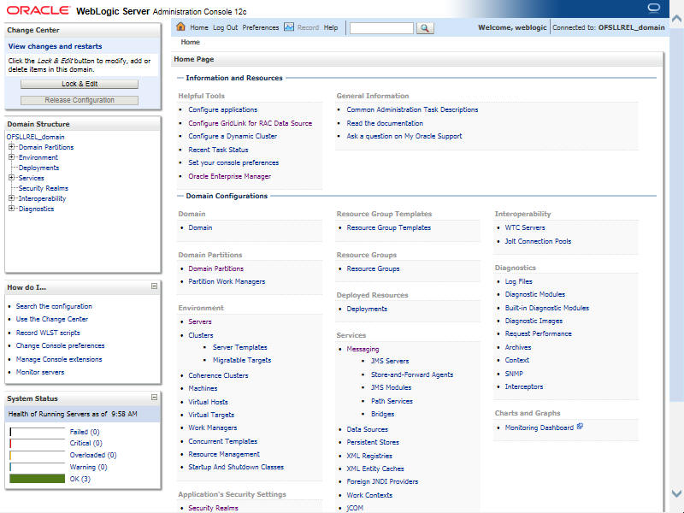Open Record WLST scripts help link
The image size is (684, 513).
tap(48, 333)
